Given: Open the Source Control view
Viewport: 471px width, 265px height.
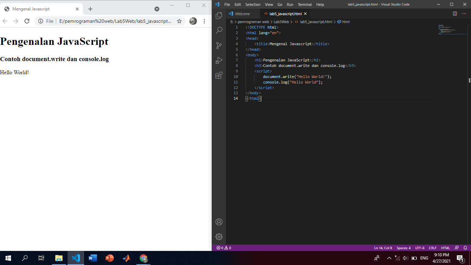Looking at the screenshot, I should point(219,45).
